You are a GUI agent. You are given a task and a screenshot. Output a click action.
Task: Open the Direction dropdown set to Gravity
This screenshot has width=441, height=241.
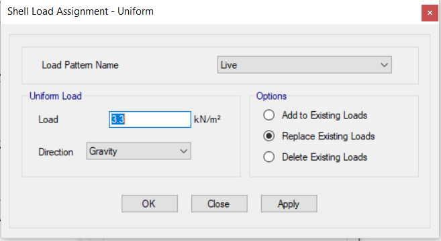click(x=139, y=151)
